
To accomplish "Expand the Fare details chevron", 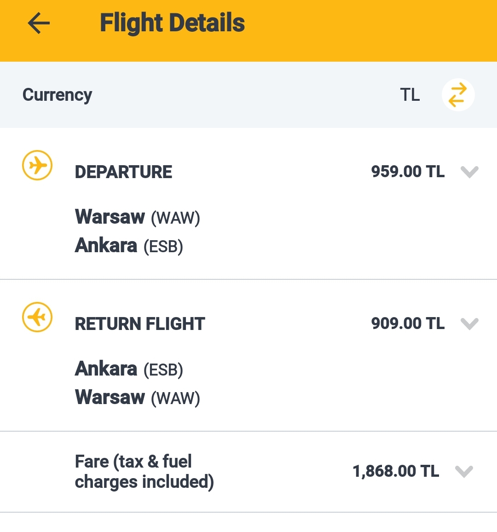I will [464, 471].
